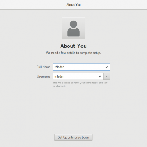Click the word 'setup' in the subtitle
This screenshot has height=147, width=147.
97,53
